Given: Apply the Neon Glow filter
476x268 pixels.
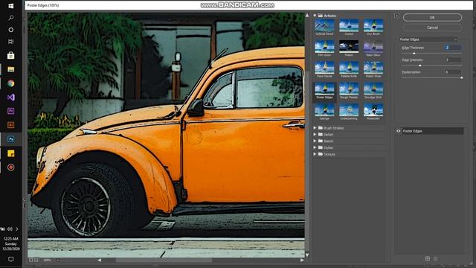Looking at the screenshot, I should click(373, 47).
